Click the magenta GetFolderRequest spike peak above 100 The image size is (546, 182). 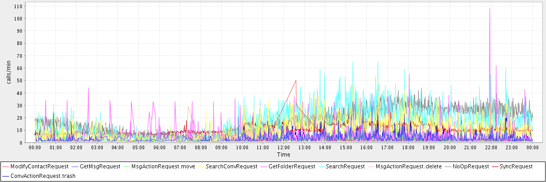point(490,9)
